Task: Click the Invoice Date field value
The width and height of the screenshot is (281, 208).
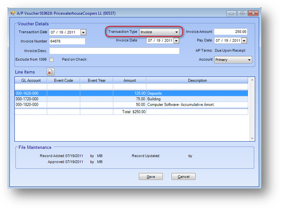Action: click(160, 40)
